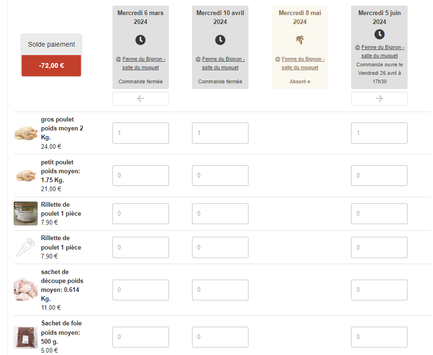Viewport: 433px width, 355px height.
Task: Edit petit poulet quantity for 6 mars
Action: point(140,175)
